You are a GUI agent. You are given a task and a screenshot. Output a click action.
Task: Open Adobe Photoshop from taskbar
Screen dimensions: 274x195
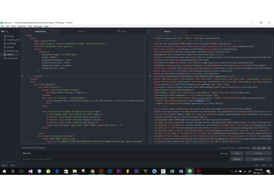coord(110,171)
